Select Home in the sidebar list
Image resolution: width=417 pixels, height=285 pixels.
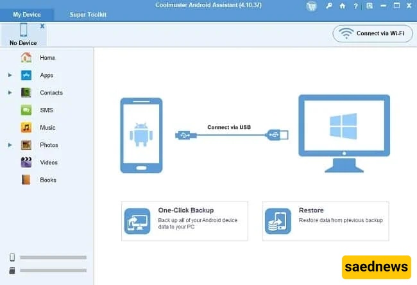click(x=47, y=58)
